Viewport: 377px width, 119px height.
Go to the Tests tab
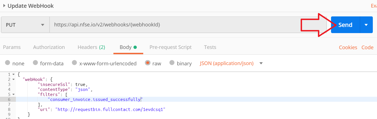point(210,47)
